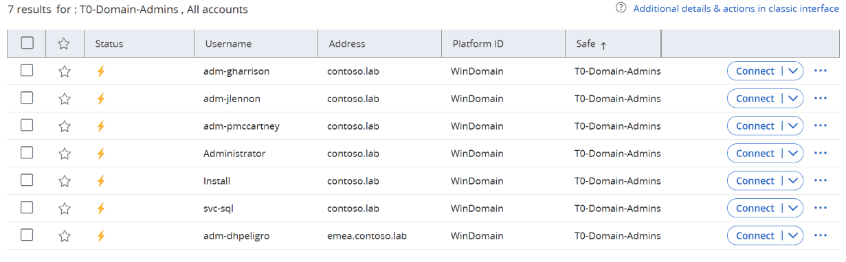
Task: Expand Connect dropdown arrow for svc-sql
Action: pyautogui.click(x=792, y=209)
